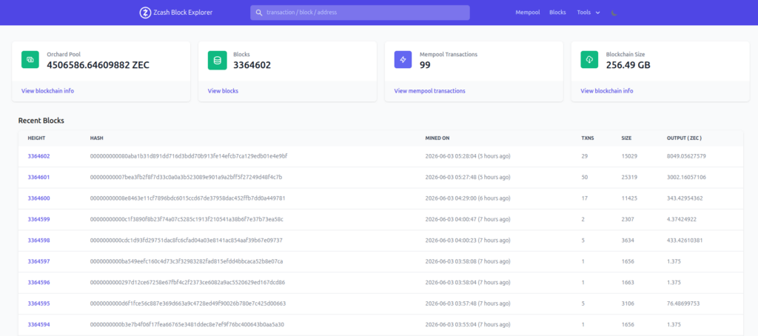Image resolution: width=758 pixels, height=336 pixels.
Task: Click the HASH column header
Action: (x=97, y=138)
